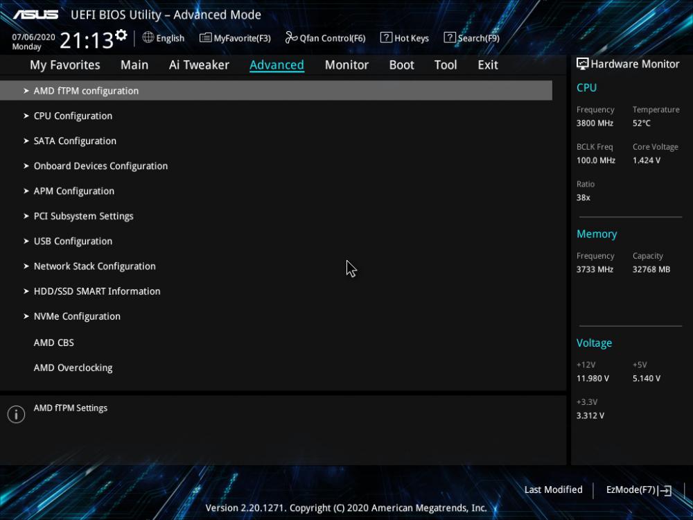Expand the USB Configuration arrow
The width and height of the screenshot is (693, 520).
click(x=26, y=241)
